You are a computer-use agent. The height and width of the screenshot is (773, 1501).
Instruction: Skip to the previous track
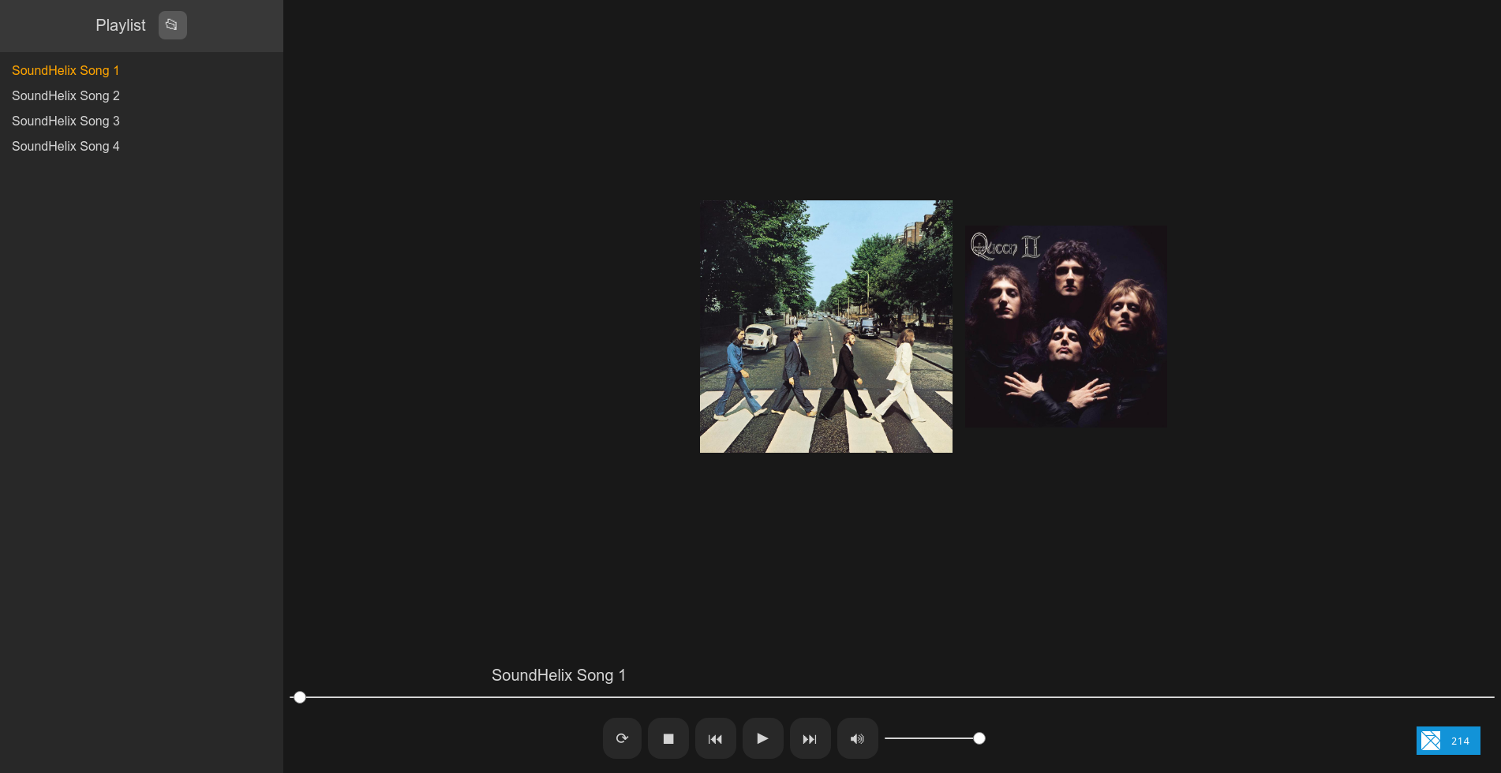(x=716, y=738)
